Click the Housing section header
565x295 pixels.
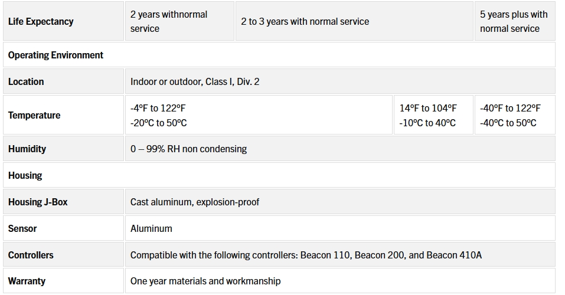tap(25, 175)
